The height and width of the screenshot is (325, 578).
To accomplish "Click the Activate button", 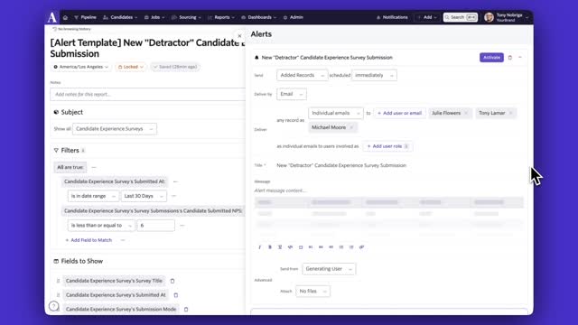I will point(491,58).
